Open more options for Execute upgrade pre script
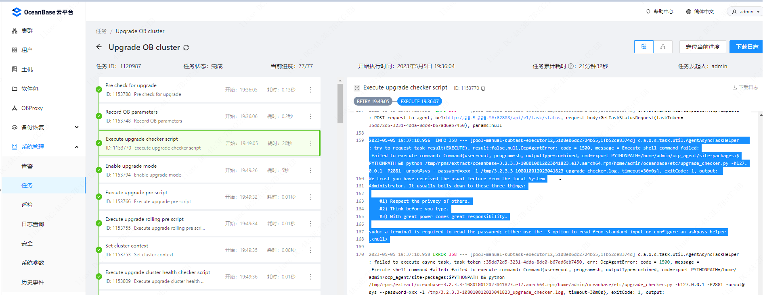The width and height of the screenshot is (763, 295). click(x=310, y=197)
